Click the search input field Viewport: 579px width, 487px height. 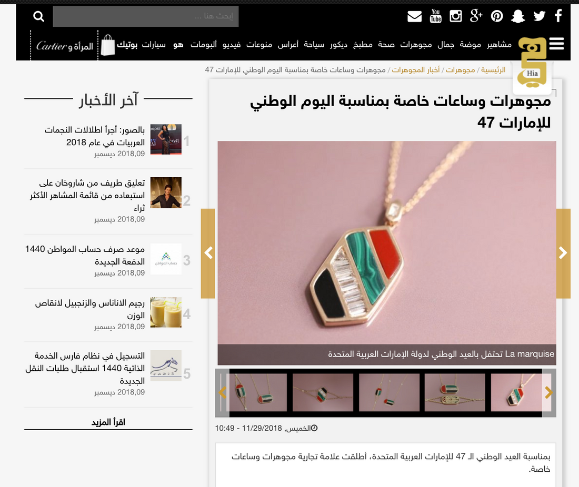click(145, 16)
